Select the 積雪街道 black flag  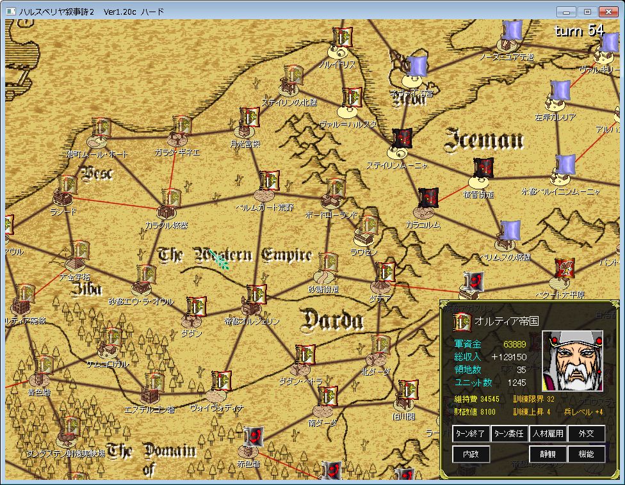coord(483,168)
